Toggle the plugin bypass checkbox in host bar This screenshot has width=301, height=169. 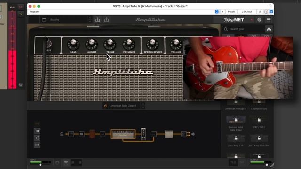click(271, 12)
